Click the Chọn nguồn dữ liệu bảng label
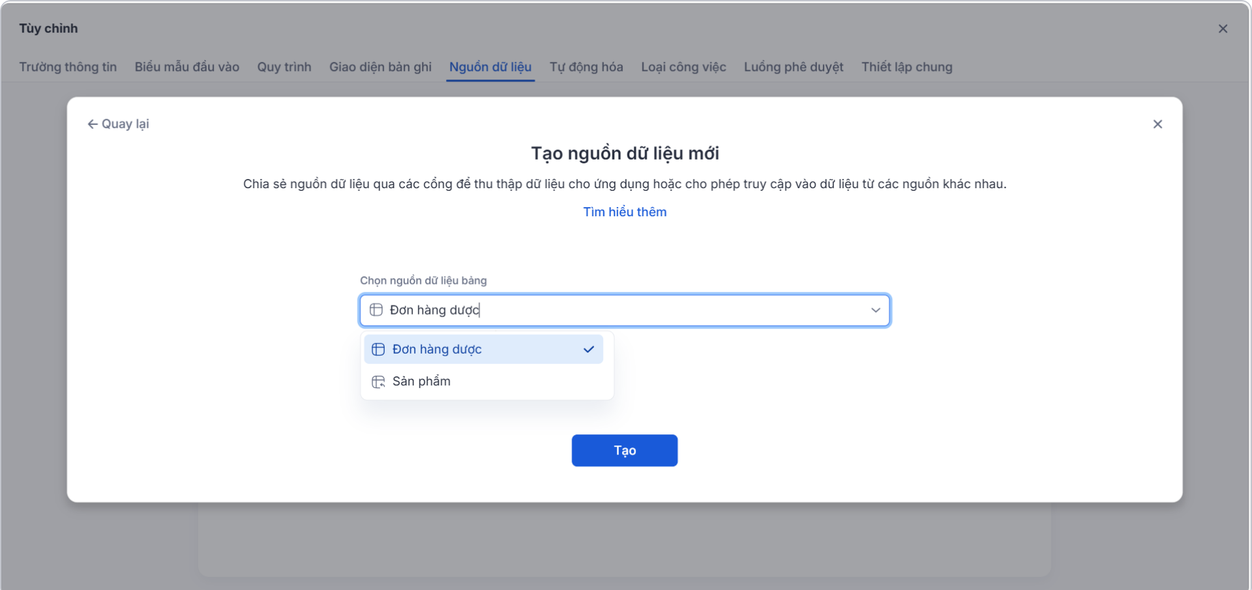1252x590 pixels. pyautogui.click(x=423, y=281)
